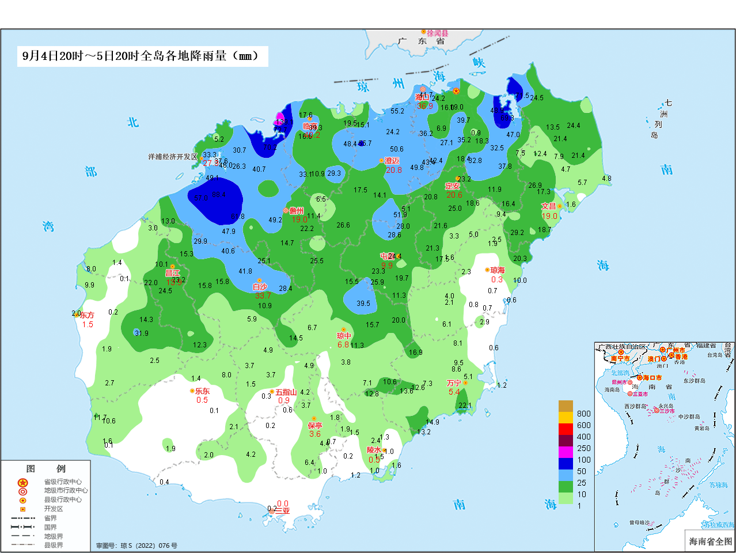Click the 县级行政中心 legend icon
736x553 pixels.
tap(22, 500)
